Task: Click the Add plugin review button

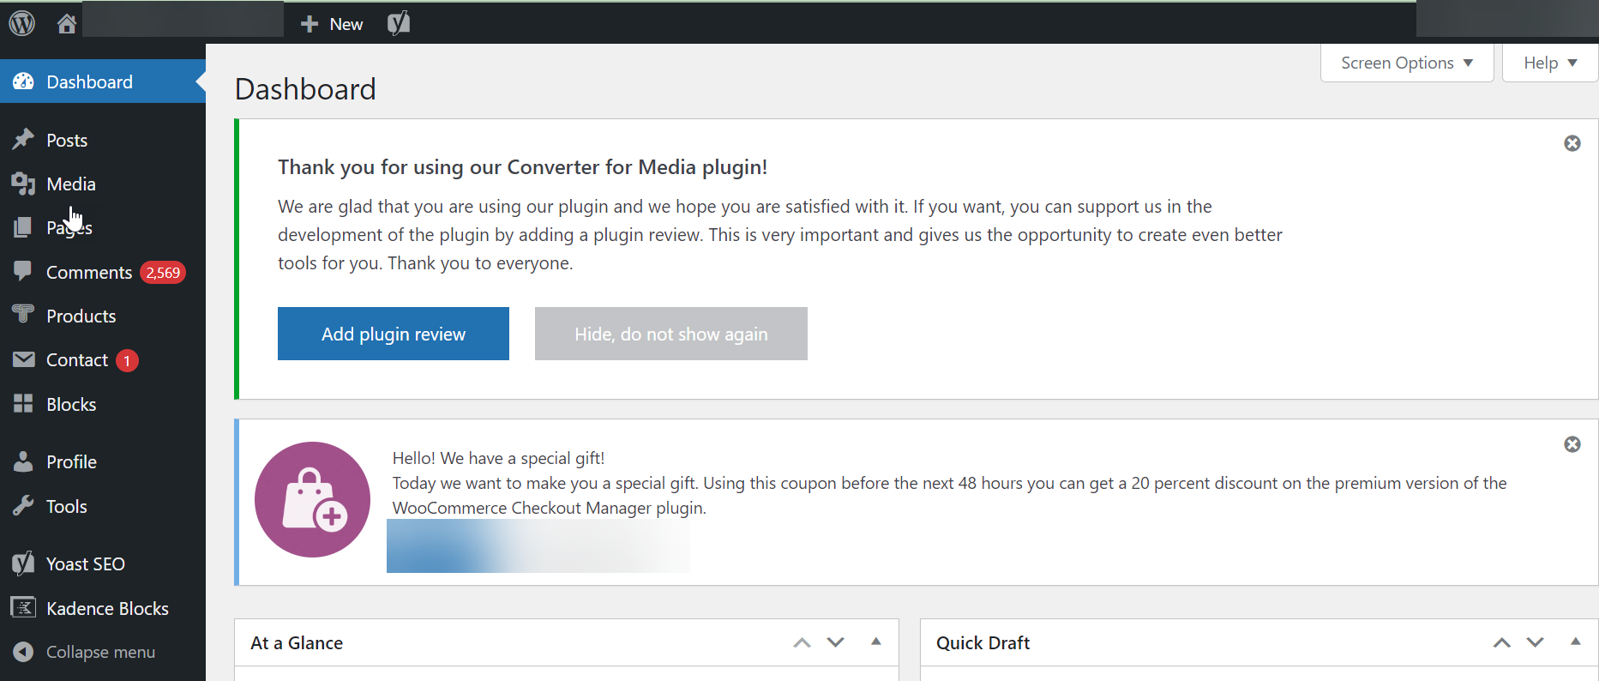Action: tap(394, 334)
